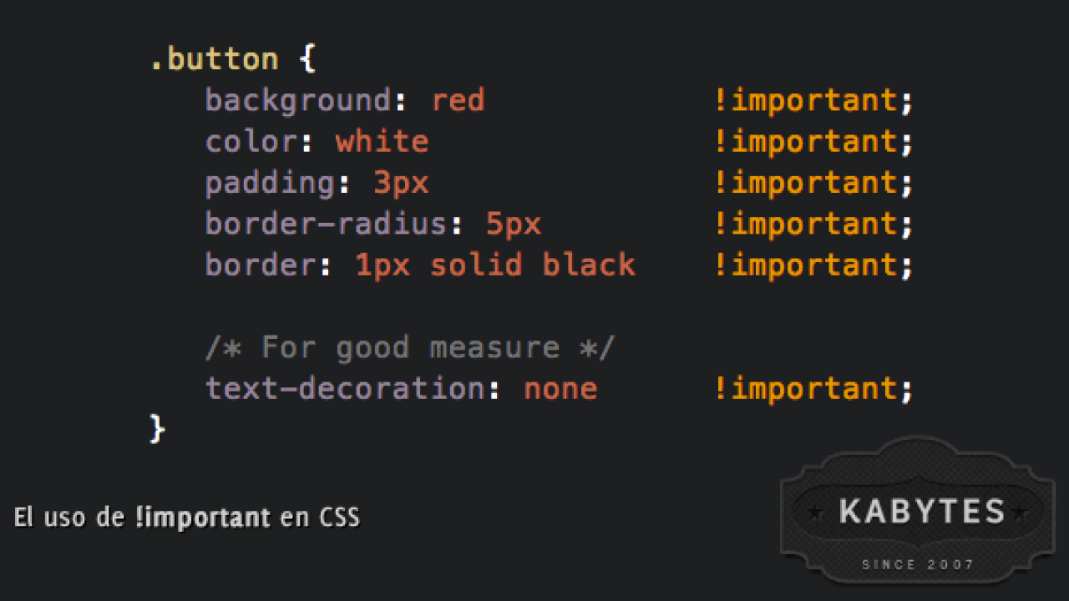1069x601 pixels.
Task: Click the 'text-decoration' property name
Action: (x=345, y=388)
